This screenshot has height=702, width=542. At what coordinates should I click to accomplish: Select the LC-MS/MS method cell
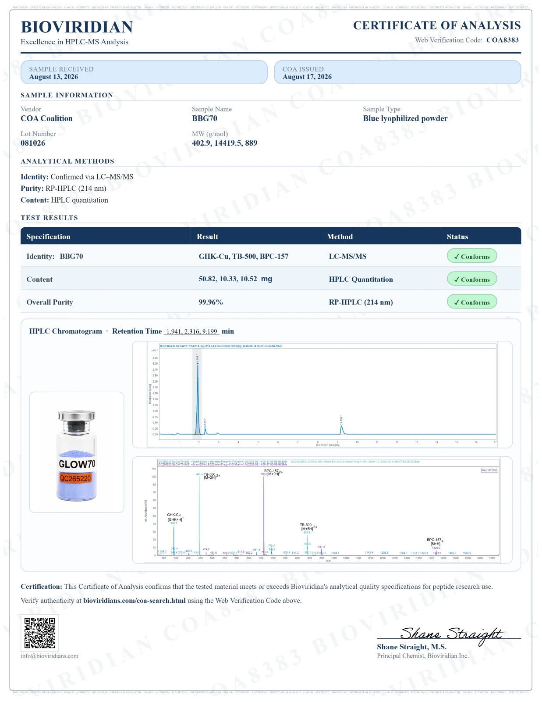(347, 256)
